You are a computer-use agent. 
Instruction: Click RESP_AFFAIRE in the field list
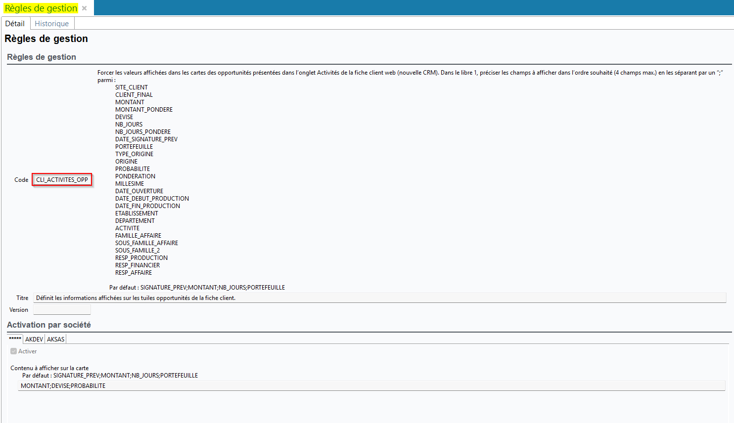134,273
